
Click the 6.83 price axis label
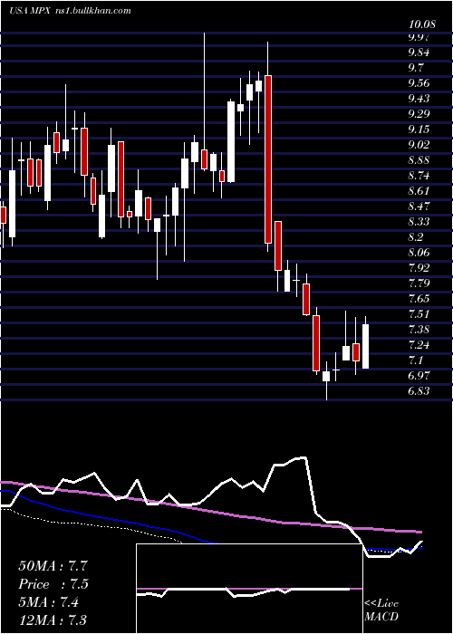420,391
